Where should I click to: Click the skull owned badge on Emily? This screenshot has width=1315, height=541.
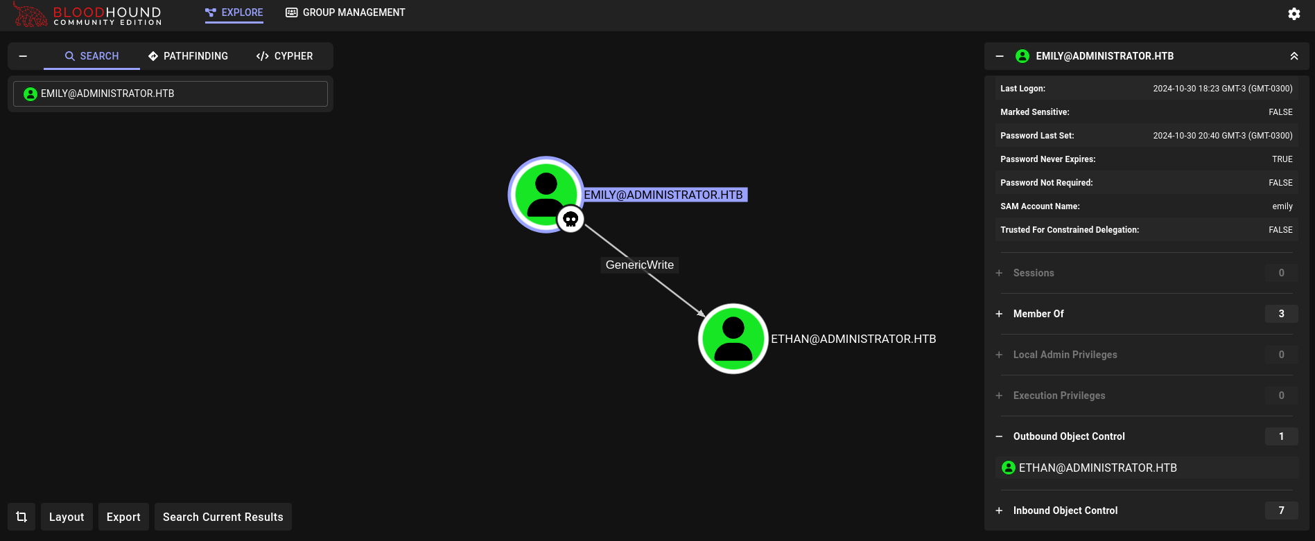point(571,220)
